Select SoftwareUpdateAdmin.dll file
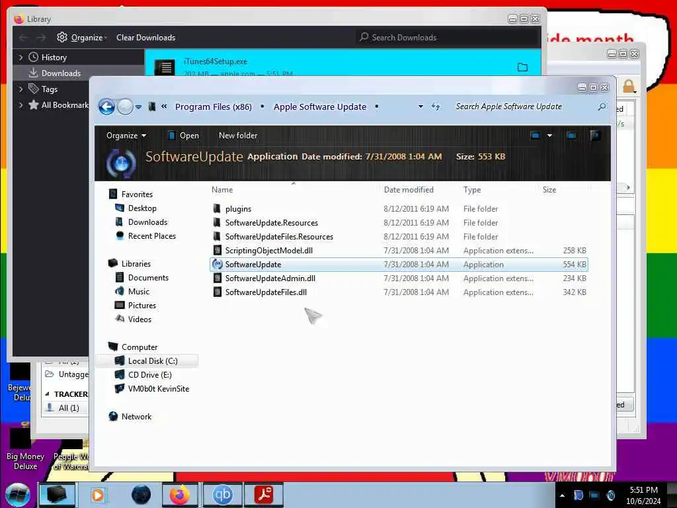The image size is (677, 508). pyautogui.click(x=270, y=278)
